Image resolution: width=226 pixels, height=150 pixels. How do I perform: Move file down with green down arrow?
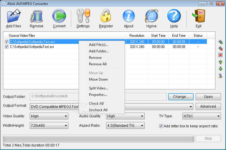220,69
